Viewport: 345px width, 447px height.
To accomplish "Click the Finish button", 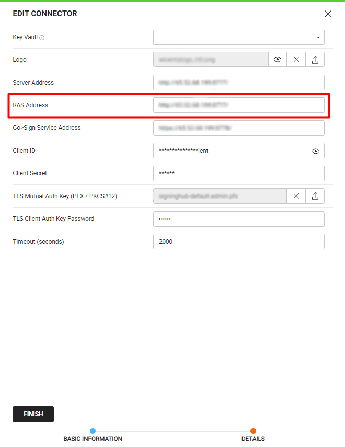I will click(x=33, y=414).
